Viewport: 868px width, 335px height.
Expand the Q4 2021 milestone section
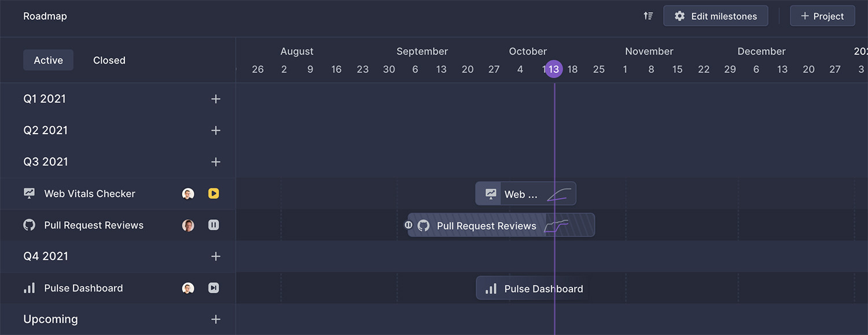(x=215, y=256)
